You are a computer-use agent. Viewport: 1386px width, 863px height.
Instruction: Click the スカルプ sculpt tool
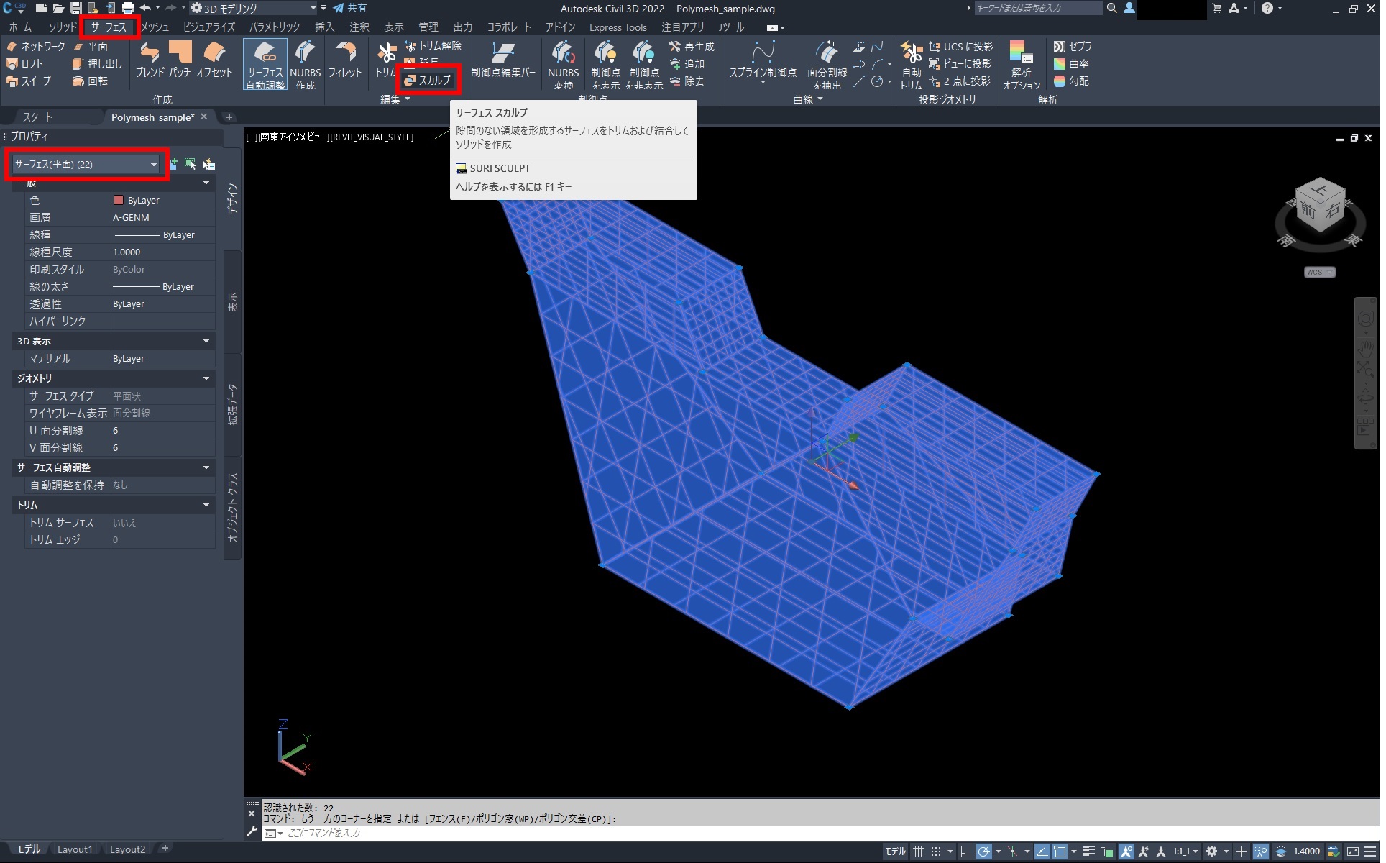pos(429,81)
